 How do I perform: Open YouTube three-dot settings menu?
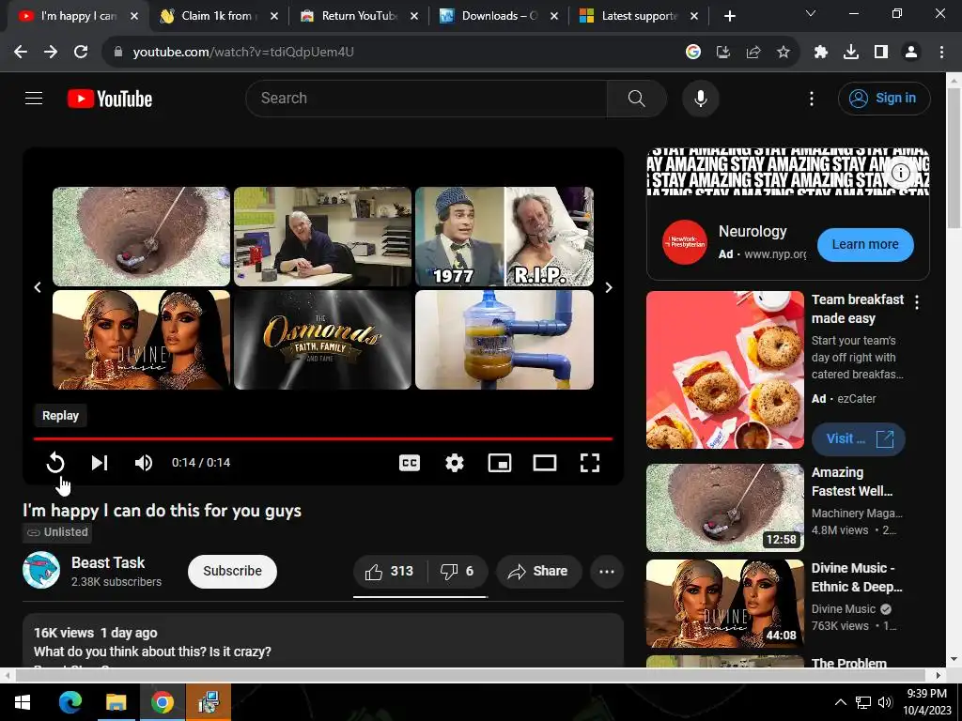pos(812,98)
